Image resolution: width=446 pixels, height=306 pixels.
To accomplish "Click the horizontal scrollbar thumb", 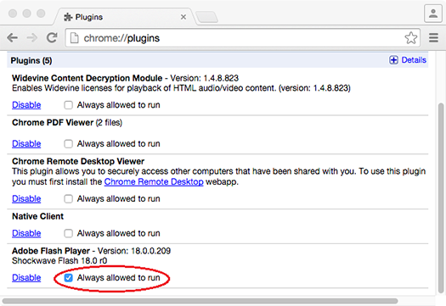I will pyautogui.click(x=200, y=301).
